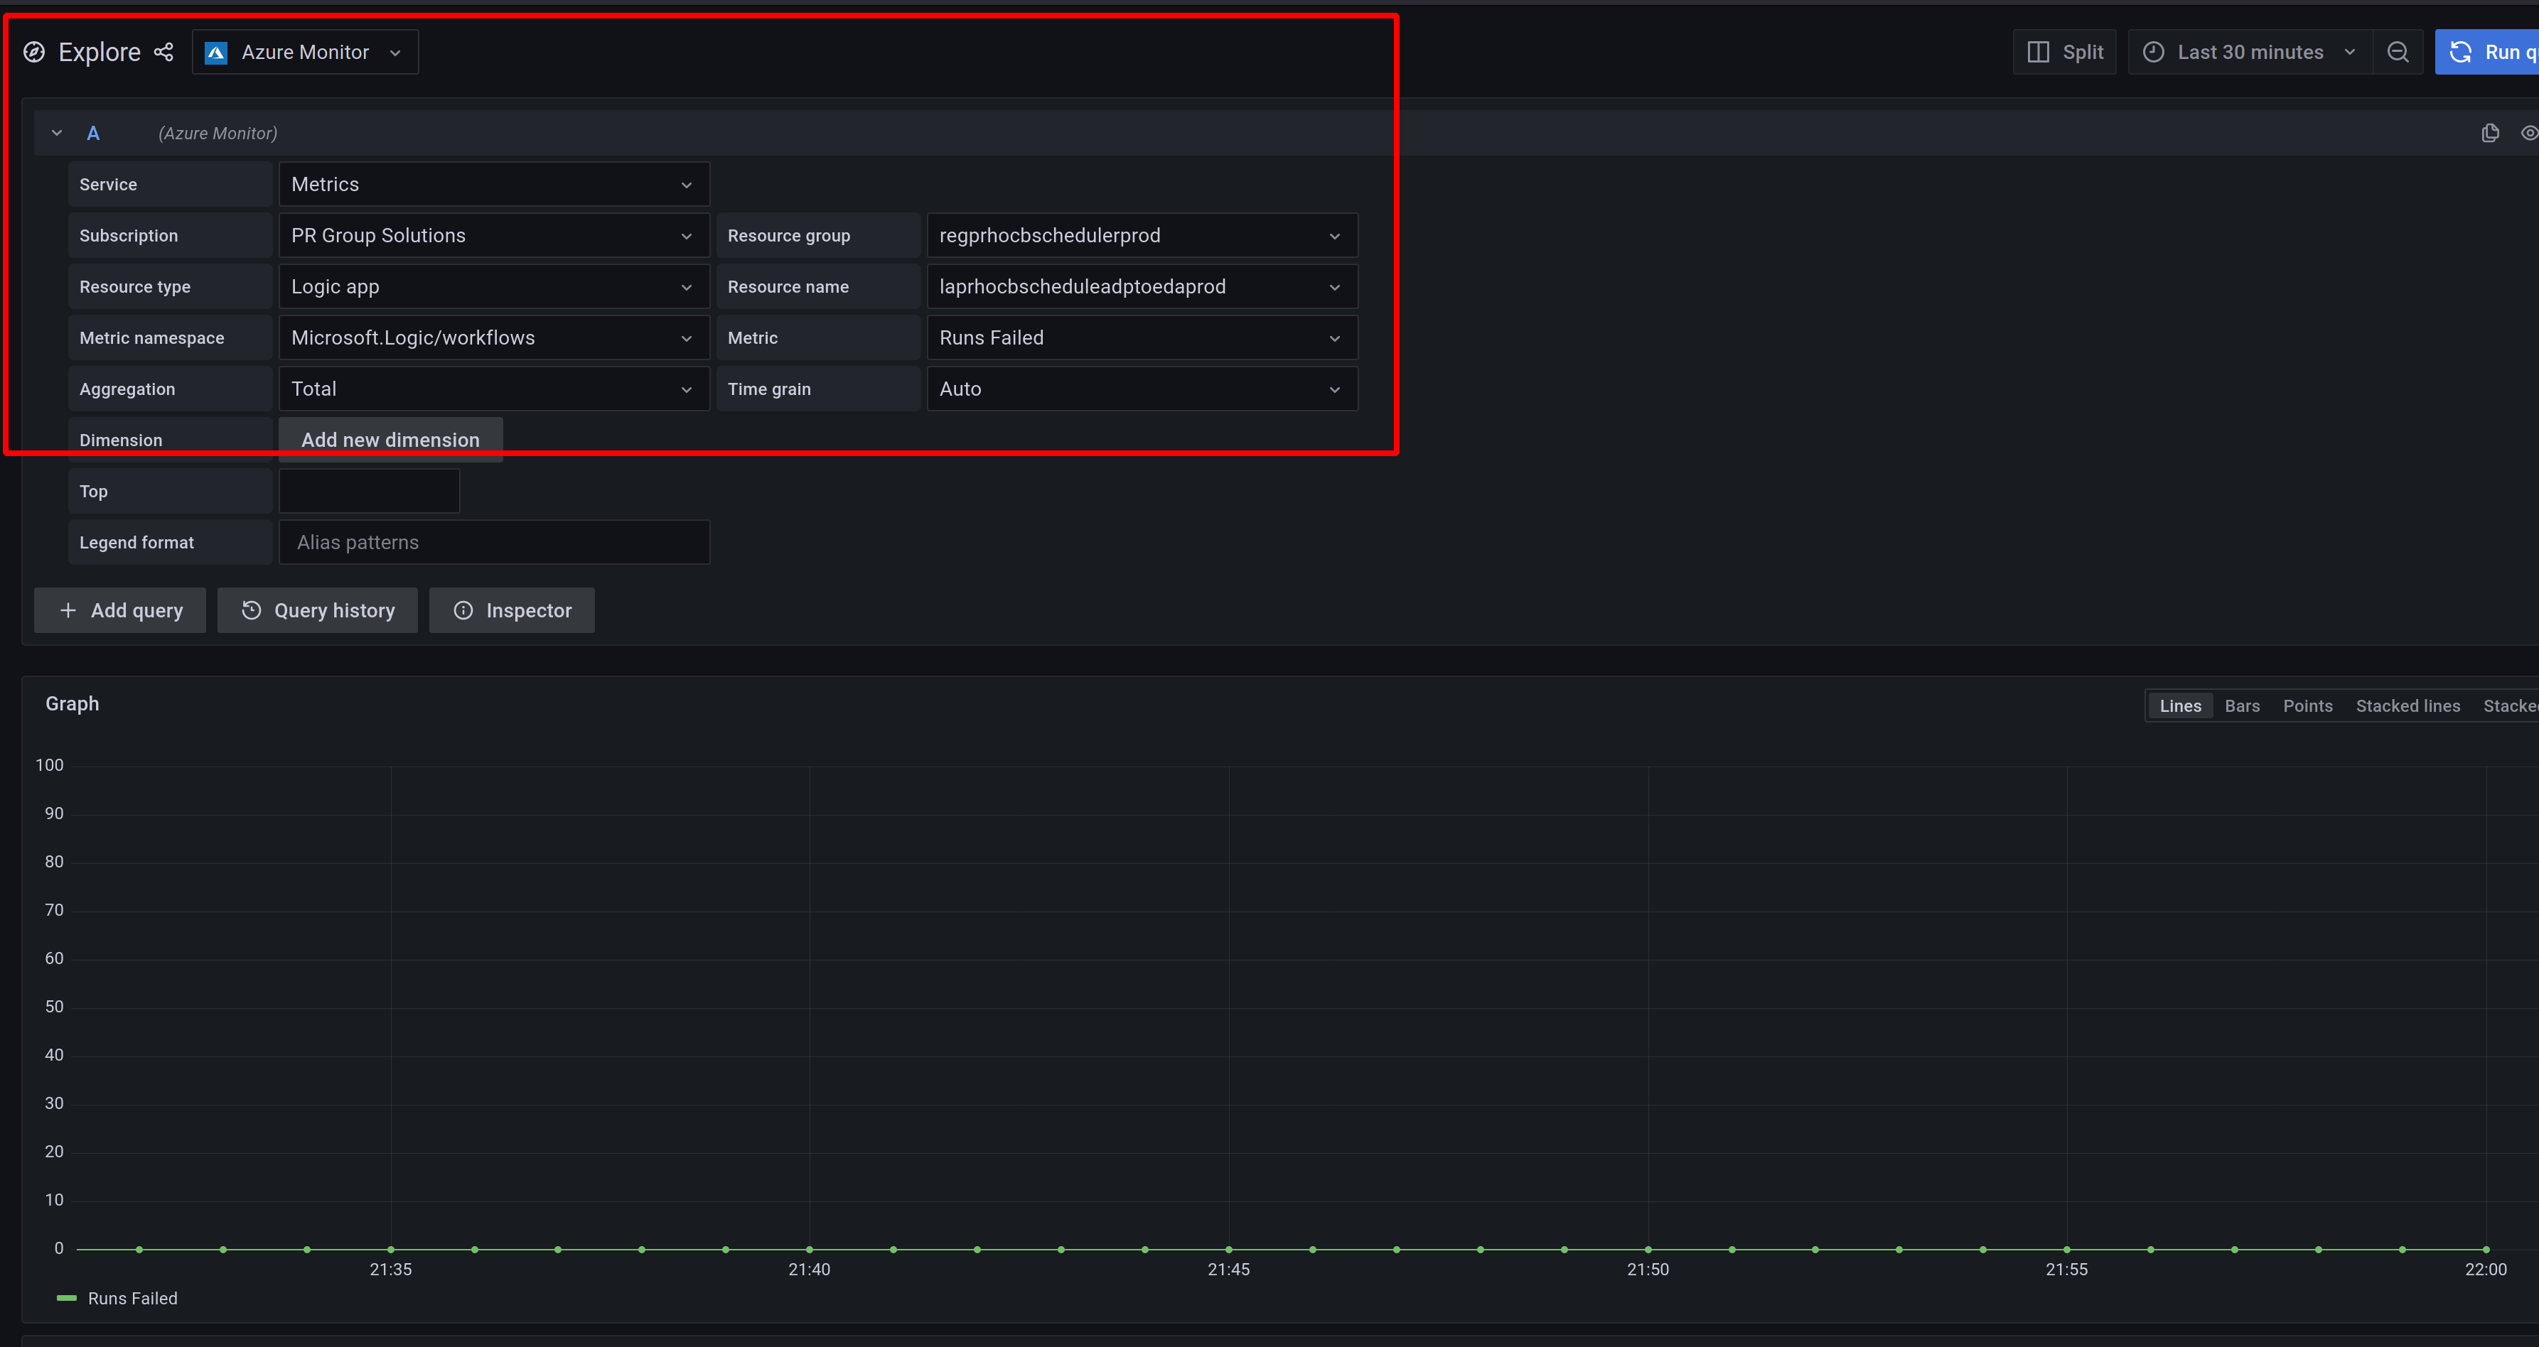Open the Last 30 minutes time picker
Image resolution: width=2539 pixels, height=1347 pixels.
2249,53
